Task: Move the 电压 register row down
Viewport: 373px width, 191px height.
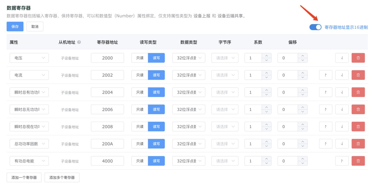Action: tap(342, 58)
